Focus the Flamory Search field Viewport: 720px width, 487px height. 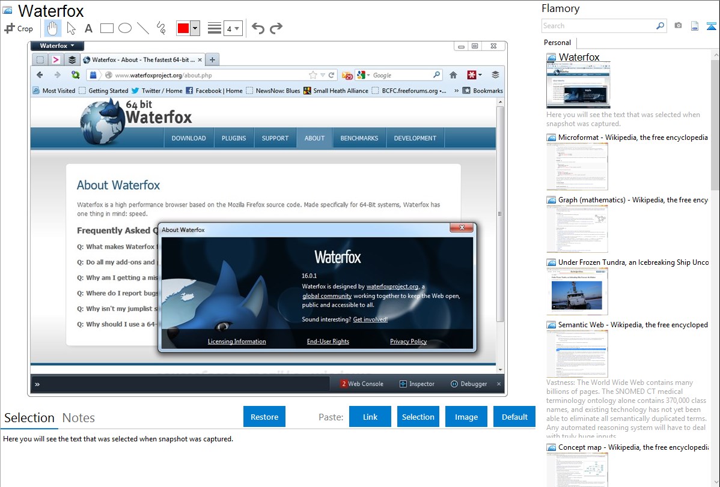[599, 26]
